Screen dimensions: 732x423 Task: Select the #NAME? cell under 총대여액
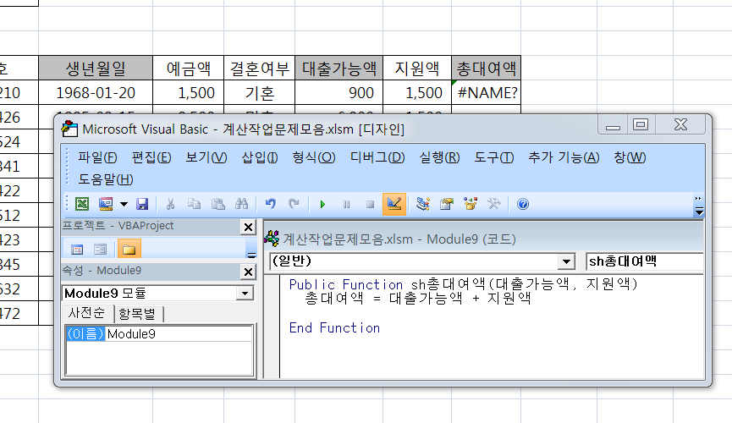487,93
